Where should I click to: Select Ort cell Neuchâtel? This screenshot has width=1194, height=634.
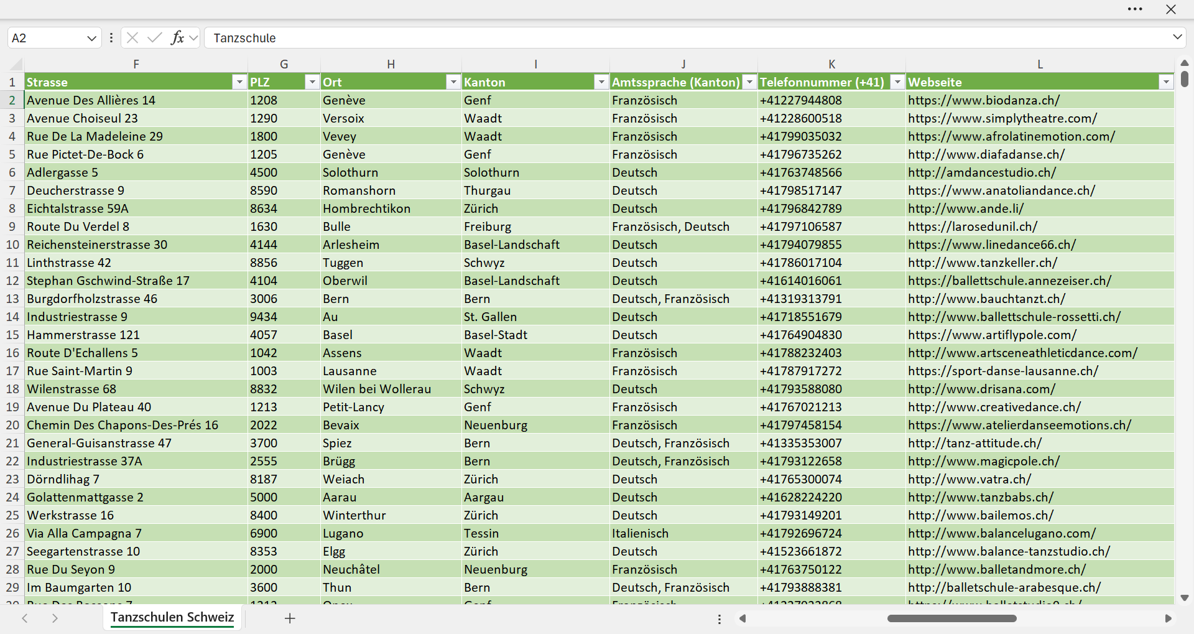coord(391,569)
